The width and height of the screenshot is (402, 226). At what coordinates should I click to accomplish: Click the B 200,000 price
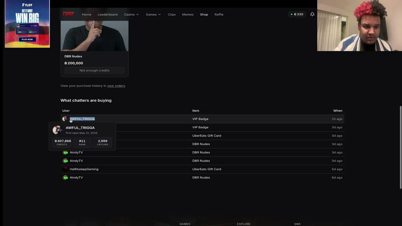(x=74, y=63)
